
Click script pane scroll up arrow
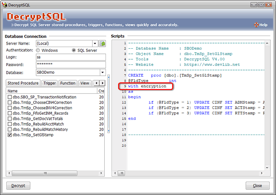coord(267,43)
